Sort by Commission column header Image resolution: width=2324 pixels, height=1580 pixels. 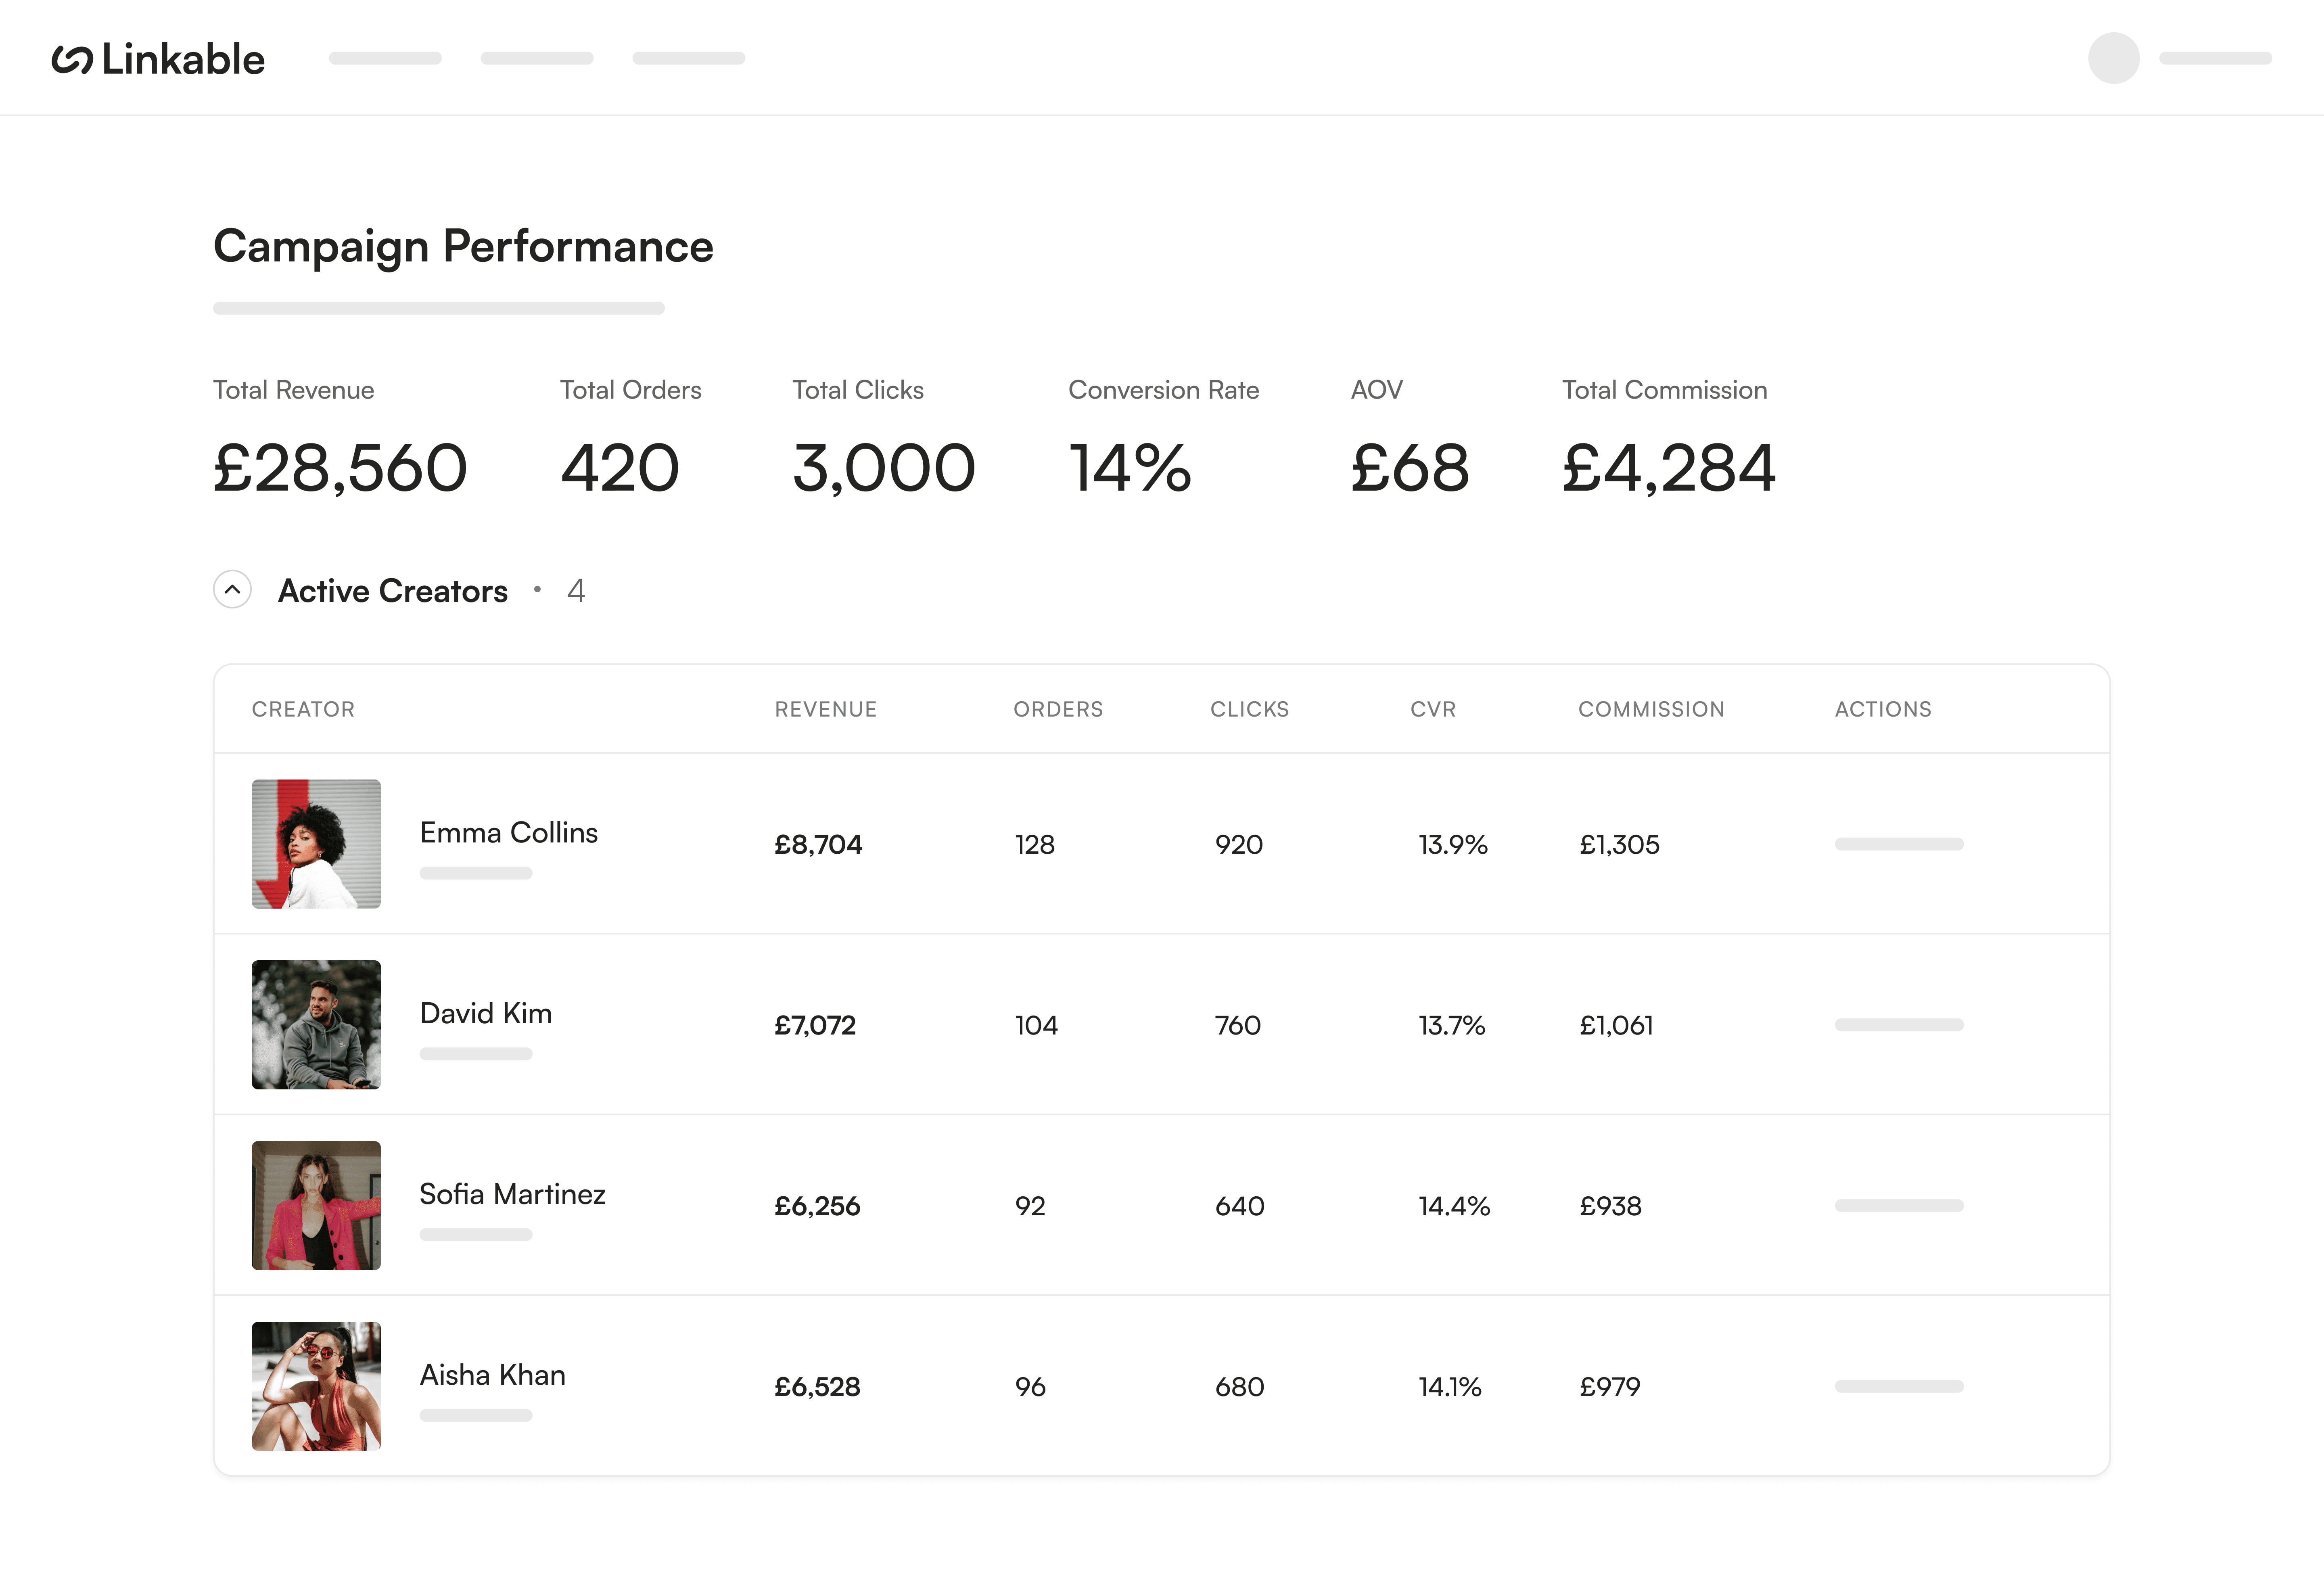tap(1651, 709)
